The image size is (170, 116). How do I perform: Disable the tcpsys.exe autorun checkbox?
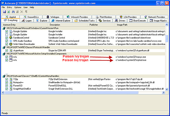pyautogui.click(x=7, y=57)
